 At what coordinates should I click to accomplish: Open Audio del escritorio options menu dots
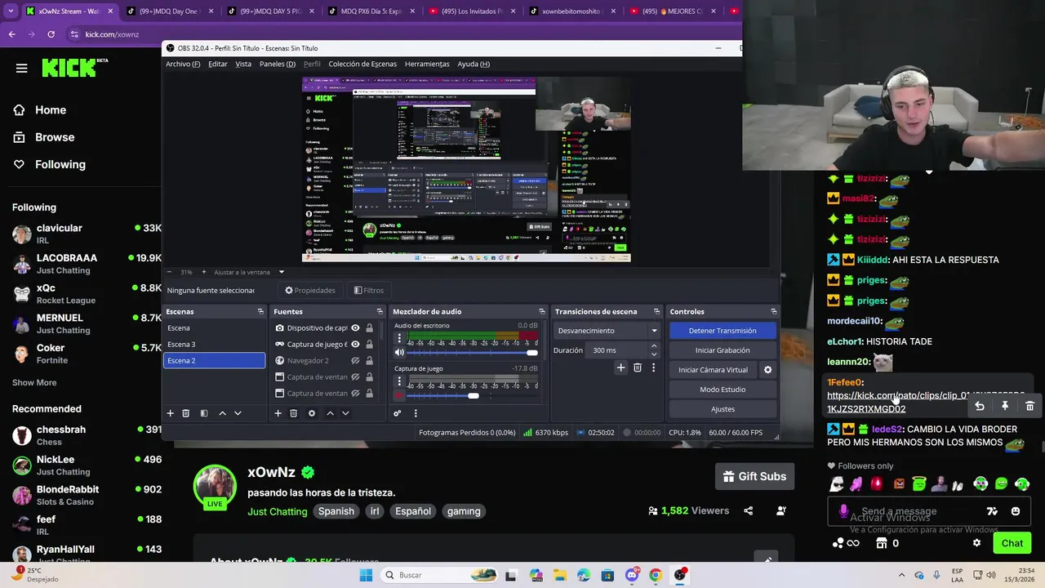click(399, 337)
